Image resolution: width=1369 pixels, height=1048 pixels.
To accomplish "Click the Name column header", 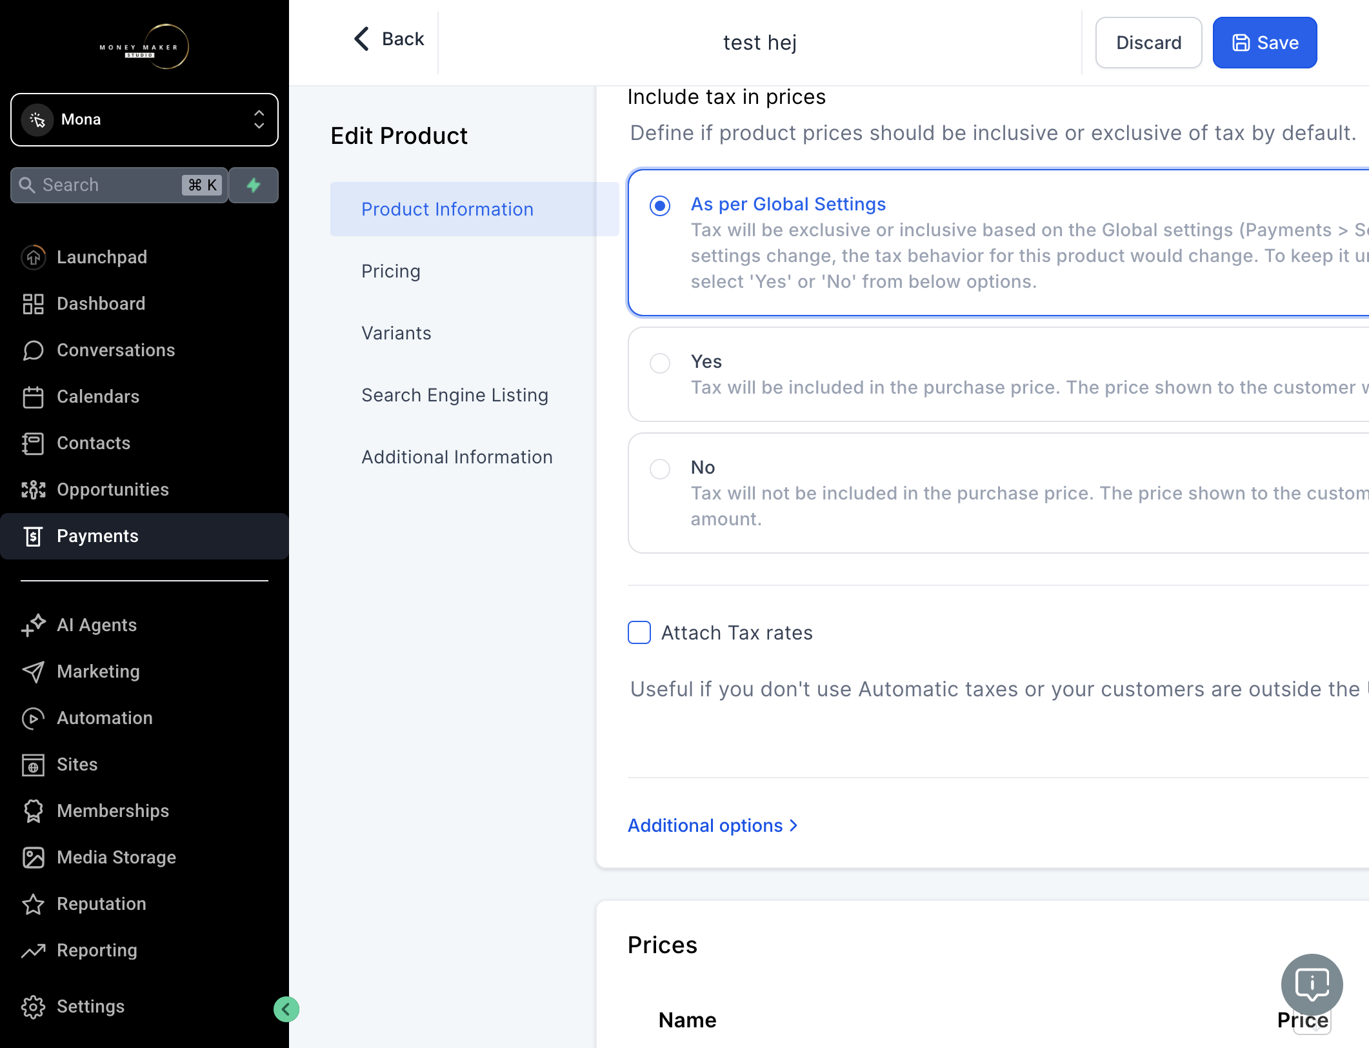I will [x=687, y=1020].
